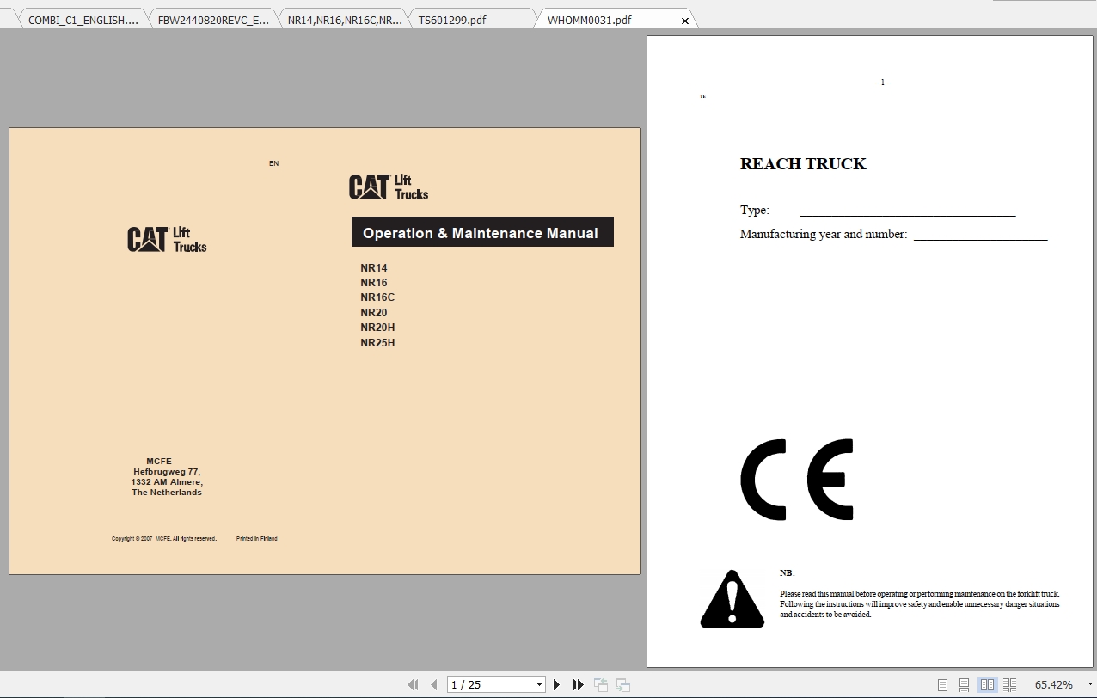Click the Operation & Maintenance Manual title
The width and height of the screenshot is (1097, 698).
point(481,233)
